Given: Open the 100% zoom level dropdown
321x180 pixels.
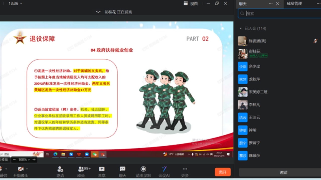Looking at the screenshot, I should [x=24, y=159].
